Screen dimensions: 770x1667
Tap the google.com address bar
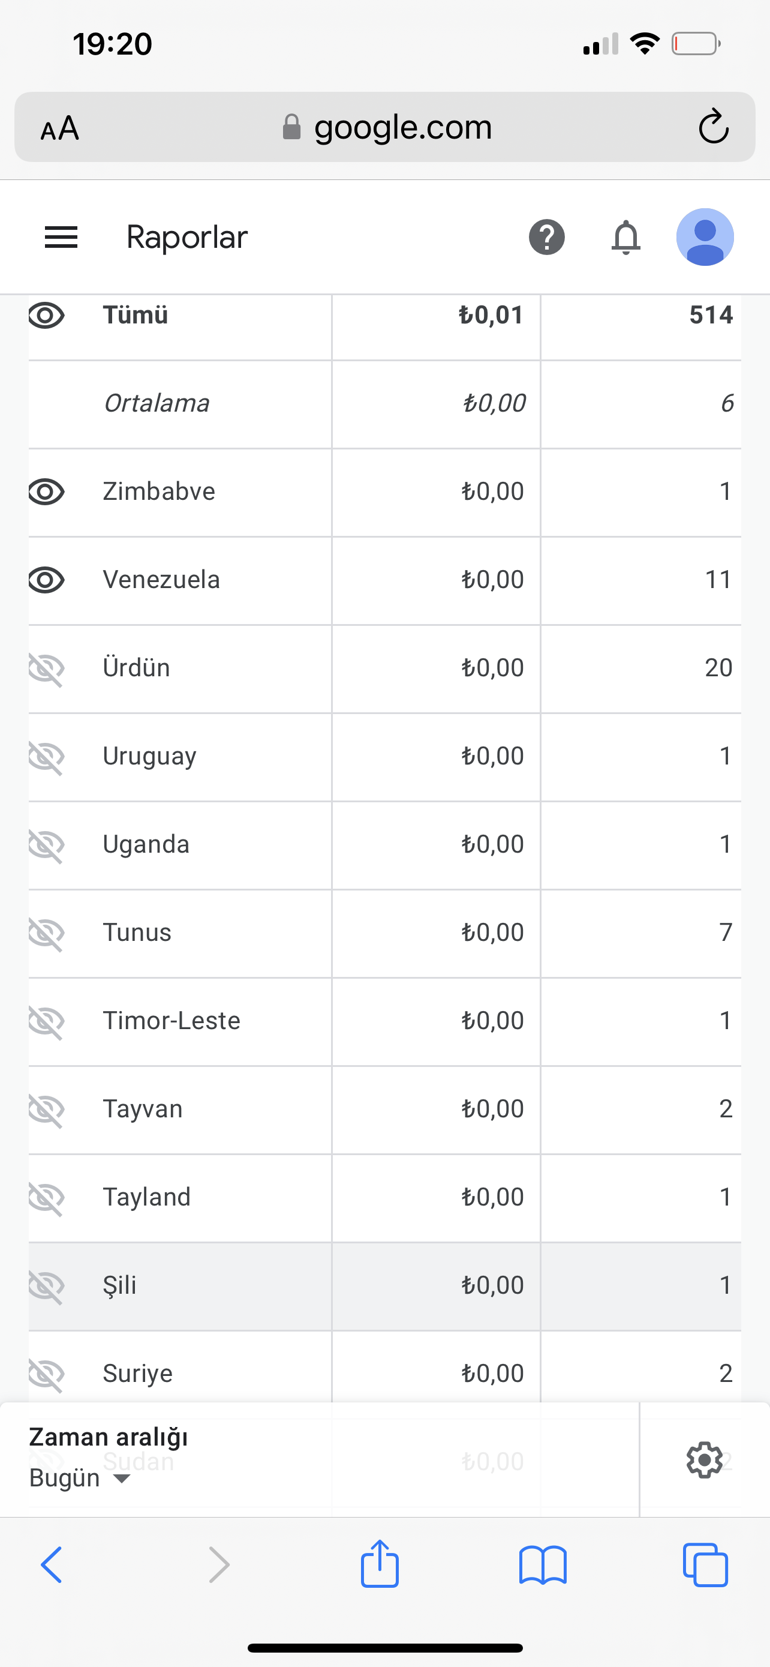[386, 127]
